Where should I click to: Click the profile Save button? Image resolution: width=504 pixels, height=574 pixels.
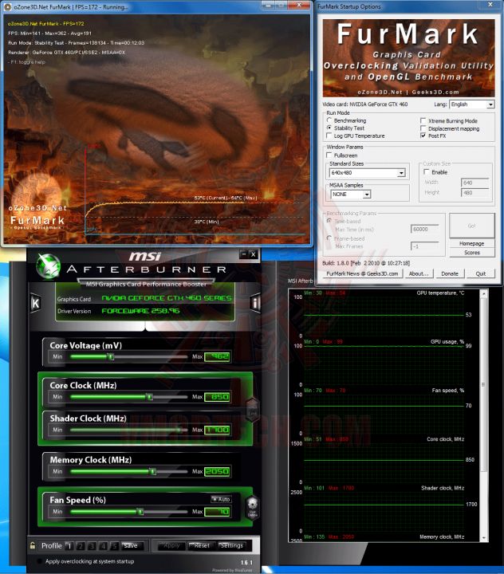[x=131, y=546]
